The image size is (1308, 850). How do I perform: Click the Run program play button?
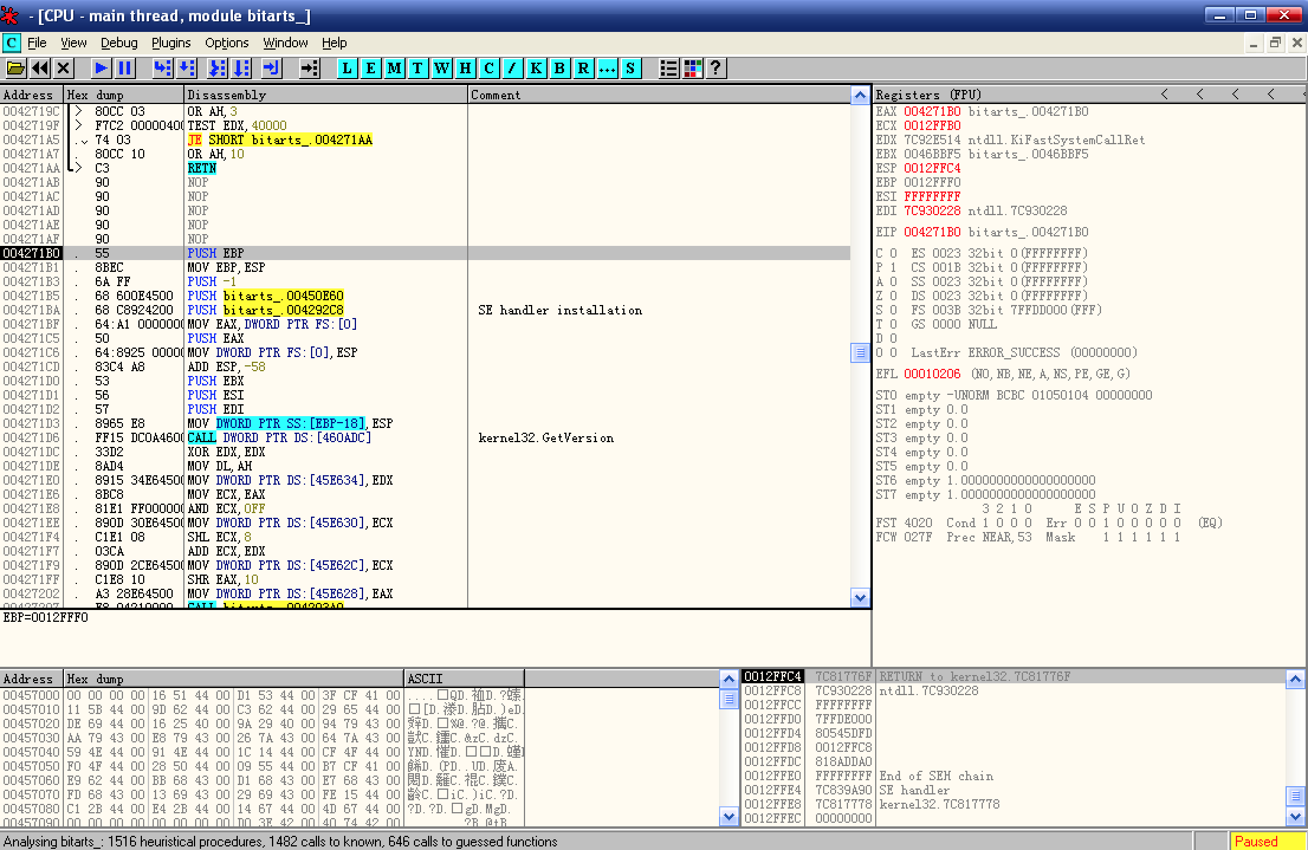pyautogui.click(x=101, y=69)
